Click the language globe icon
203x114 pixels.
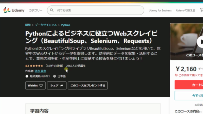click(x=55, y=76)
